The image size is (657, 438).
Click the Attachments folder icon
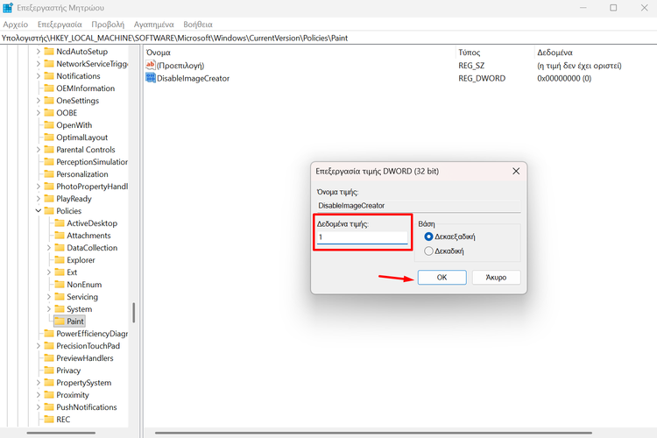point(60,235)
